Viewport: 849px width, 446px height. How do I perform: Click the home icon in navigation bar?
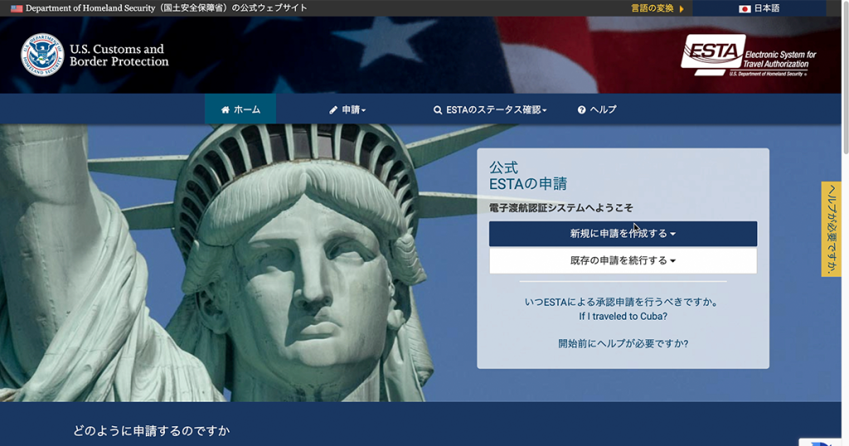[x=226, y=109]
